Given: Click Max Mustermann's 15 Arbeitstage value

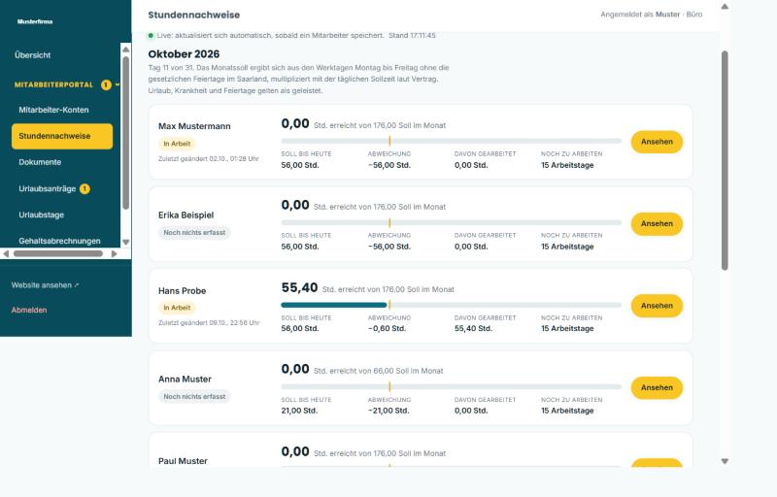Looking at the screenshot, I should point(567,165).
